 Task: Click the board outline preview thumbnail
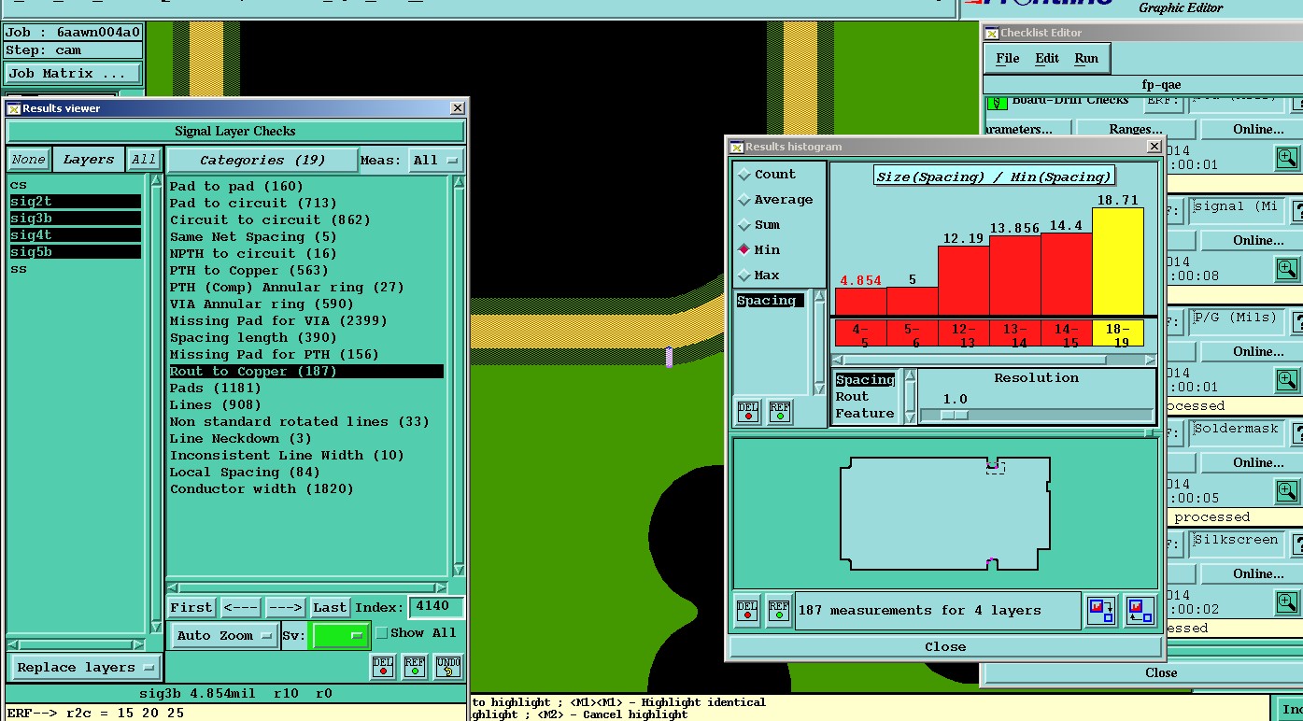coord(945,514)
